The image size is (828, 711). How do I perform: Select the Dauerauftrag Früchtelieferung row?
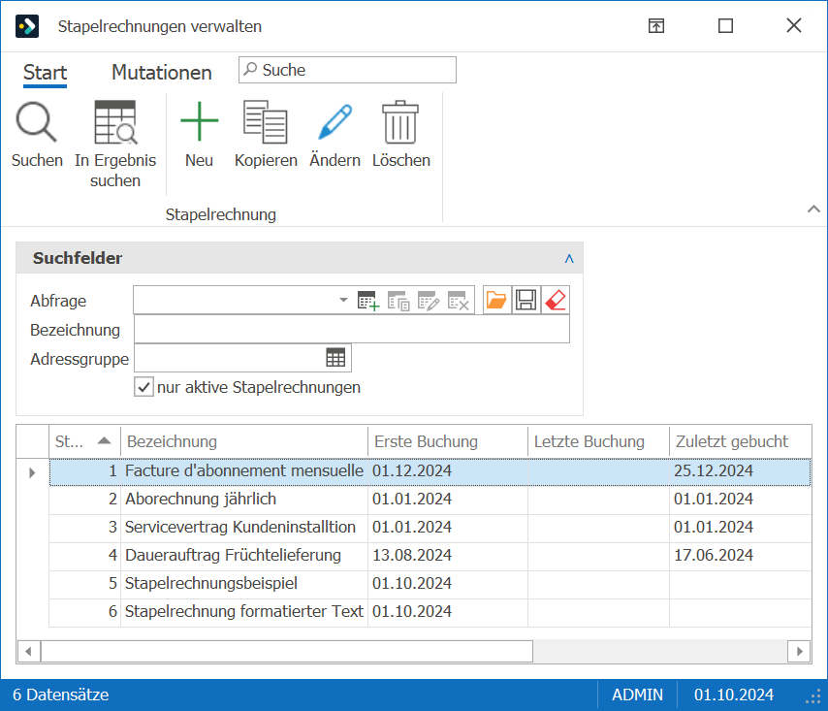coord(430,555)
